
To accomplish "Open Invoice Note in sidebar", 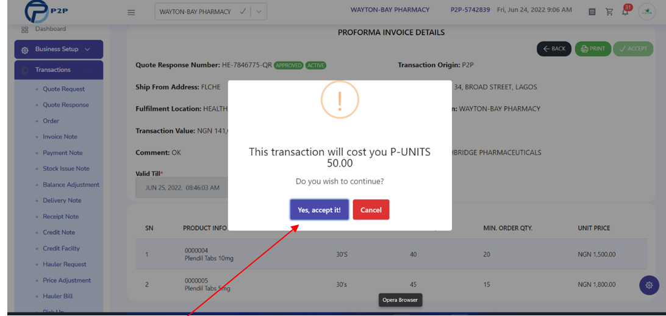I will click(x=60, y=137).
